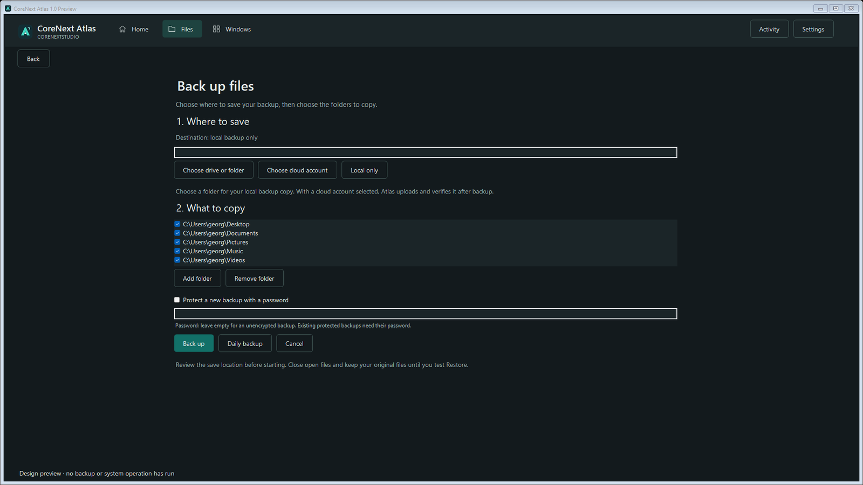Minimize the CoreNext Atlas window

click(820, 9)
